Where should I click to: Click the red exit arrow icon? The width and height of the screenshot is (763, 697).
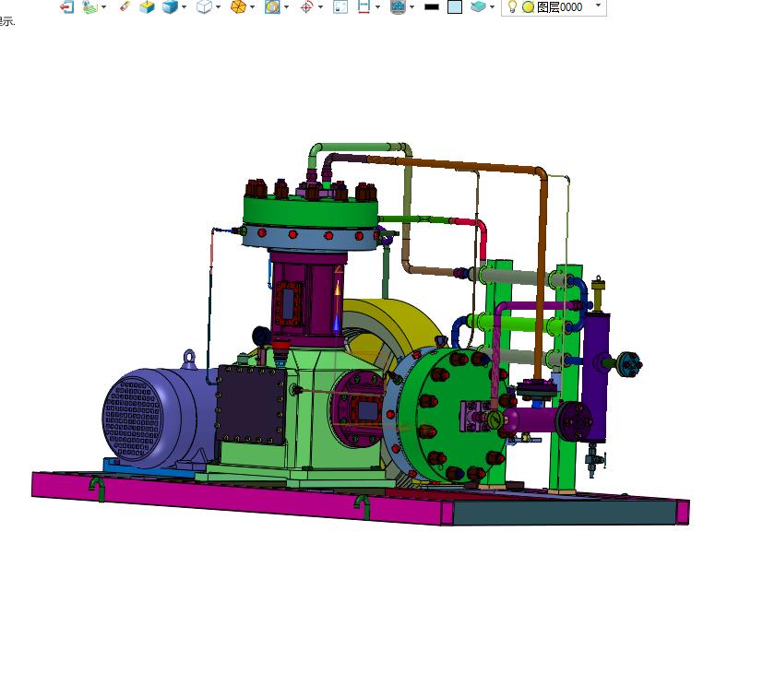click(66, 6)
